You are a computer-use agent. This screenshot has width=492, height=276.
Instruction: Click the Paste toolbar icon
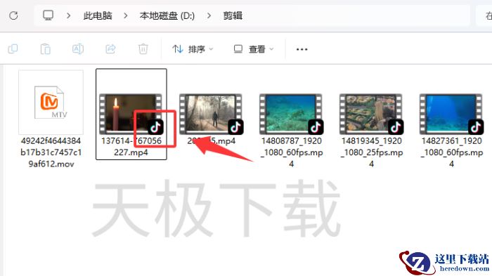46,49
